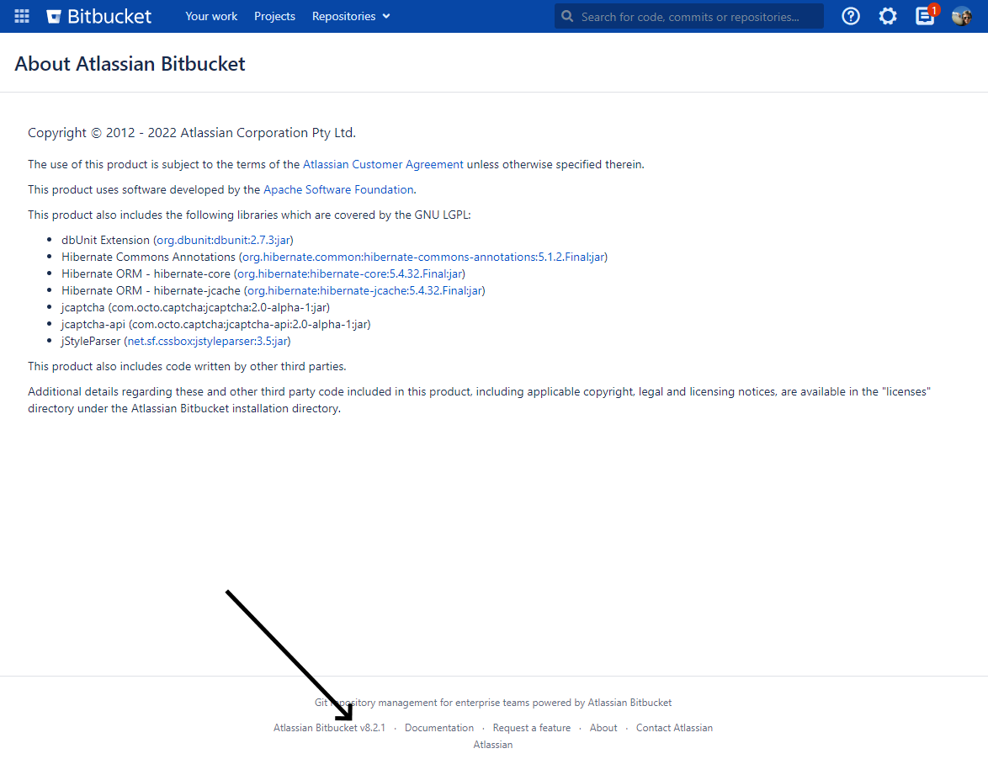Image resolution: width=988 pixels, height=775 pixels.
Task: Expand the Repositories dropdown
Action: coord(351,16)
